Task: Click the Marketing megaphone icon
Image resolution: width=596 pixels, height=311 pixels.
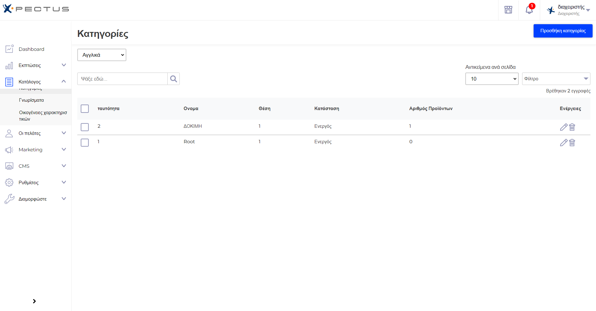Action: coord(9,150)
